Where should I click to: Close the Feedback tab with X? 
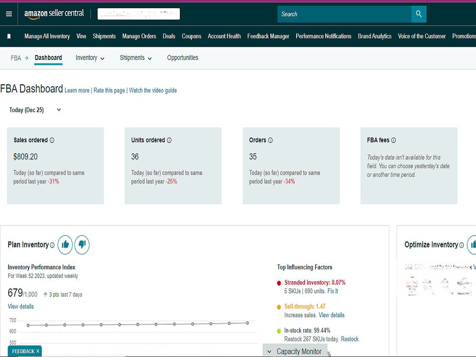coord(38,351)
